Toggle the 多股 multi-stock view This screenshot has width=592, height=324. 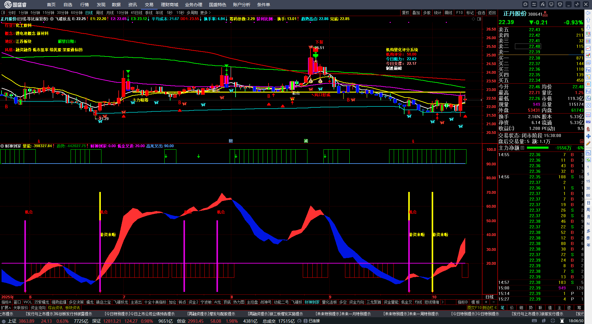[427, 13]
